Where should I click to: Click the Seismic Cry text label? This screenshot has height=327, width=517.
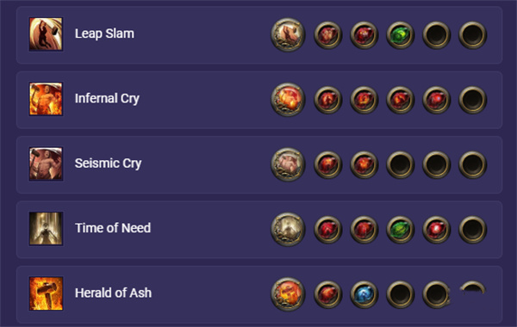(x=109, y=163)
